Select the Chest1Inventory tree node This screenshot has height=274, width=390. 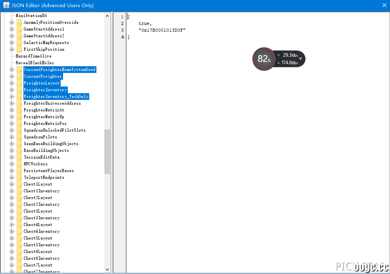42,191
